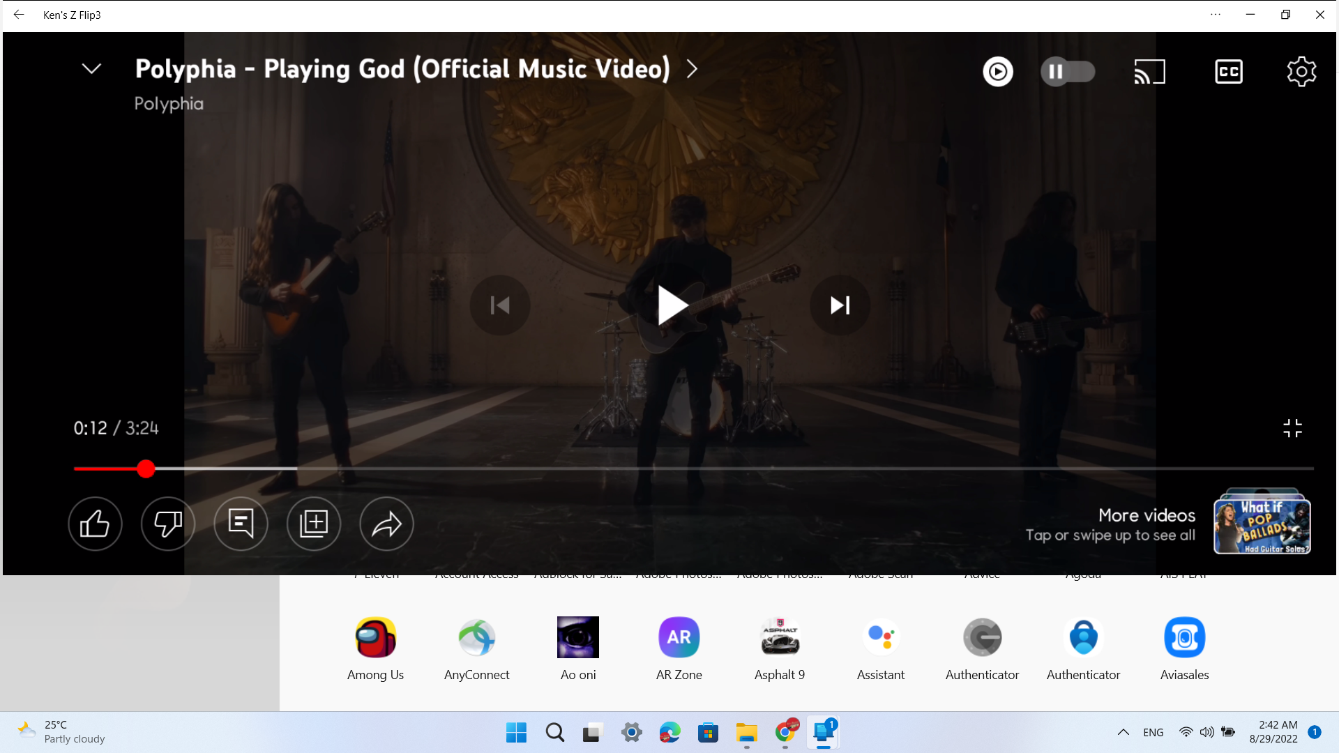Toggle autoplay for the next video
This screenshot has width=1339, height=753.
tap(1068, 70)
